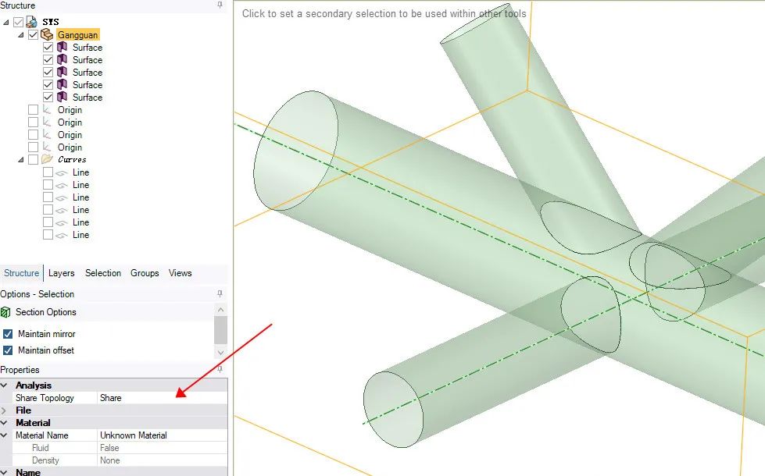Collapse the Gangguan tree node

click(x=21, y=34)
